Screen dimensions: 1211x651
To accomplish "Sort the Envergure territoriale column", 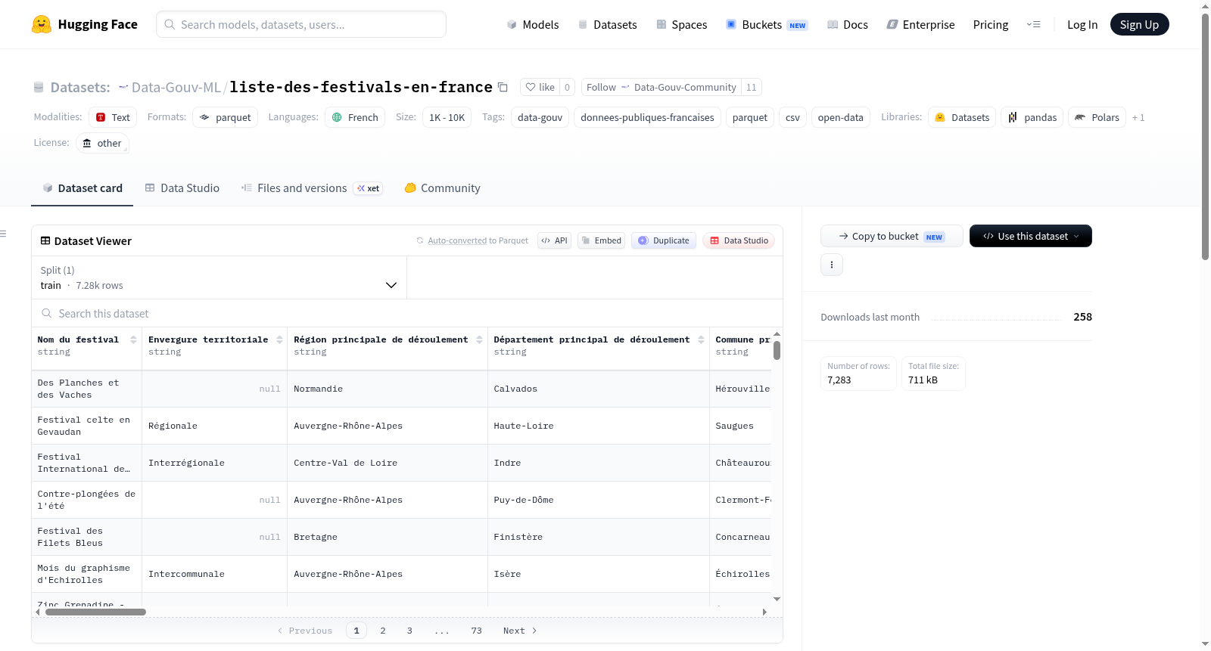I will (279, 339).
